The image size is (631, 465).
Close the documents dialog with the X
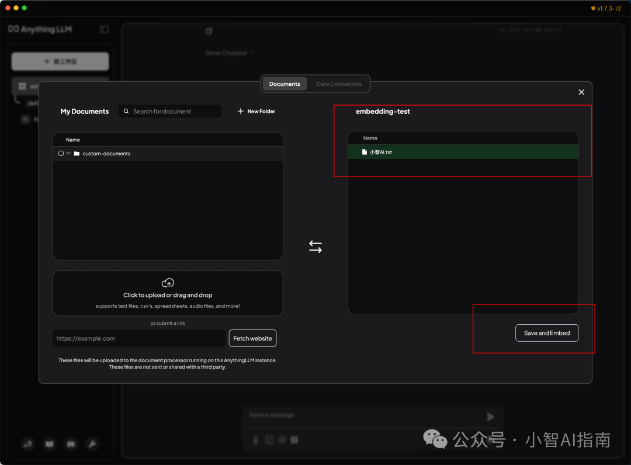click(x=581, y=92)
